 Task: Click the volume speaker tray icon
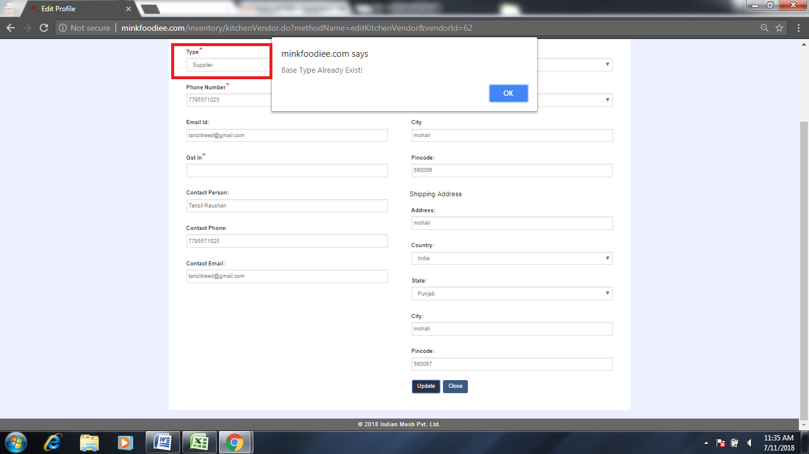(x=750, y=443)
